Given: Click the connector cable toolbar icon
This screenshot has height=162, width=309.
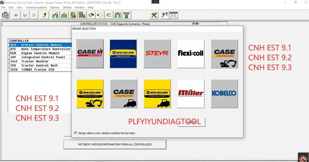Looking at the screenshot, I should (x=44, y=15).
